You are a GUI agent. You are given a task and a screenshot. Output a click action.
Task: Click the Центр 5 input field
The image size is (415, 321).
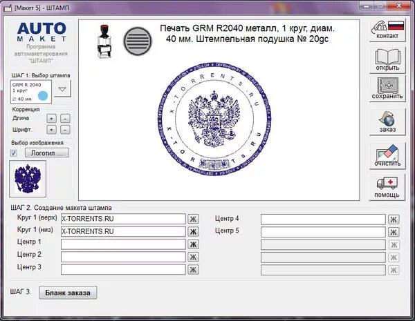click(x=323, y=232)
